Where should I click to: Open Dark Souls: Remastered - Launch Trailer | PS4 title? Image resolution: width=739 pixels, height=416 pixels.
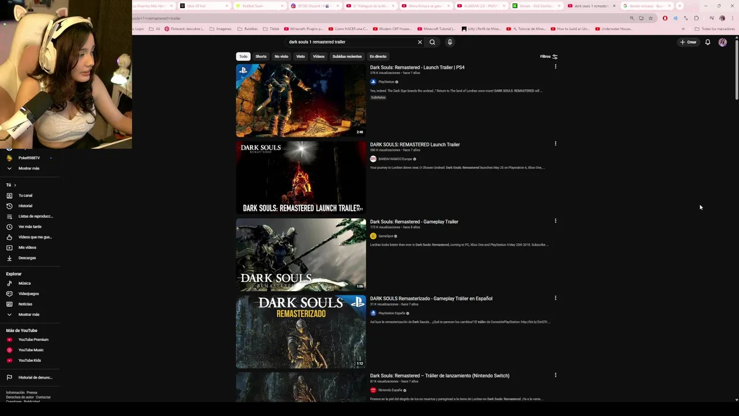tap(417, 68)
